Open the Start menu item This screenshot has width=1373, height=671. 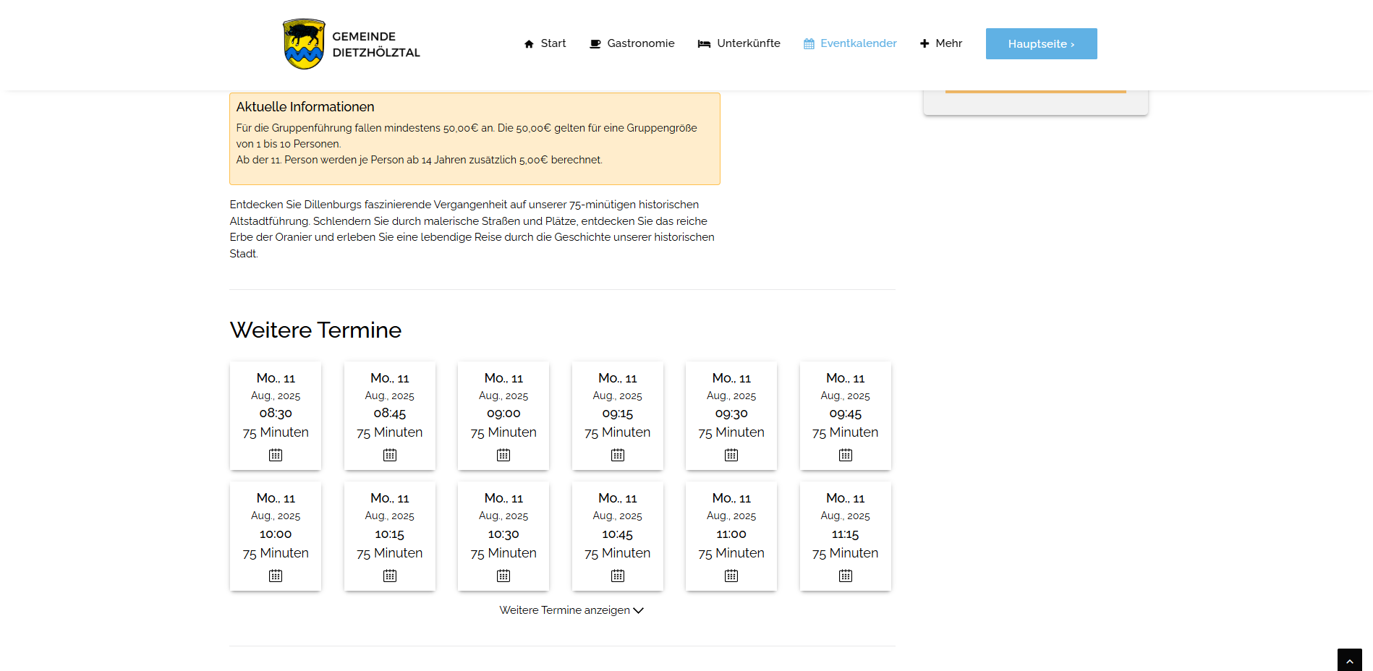pyautogui.click(x=545, y=43)
